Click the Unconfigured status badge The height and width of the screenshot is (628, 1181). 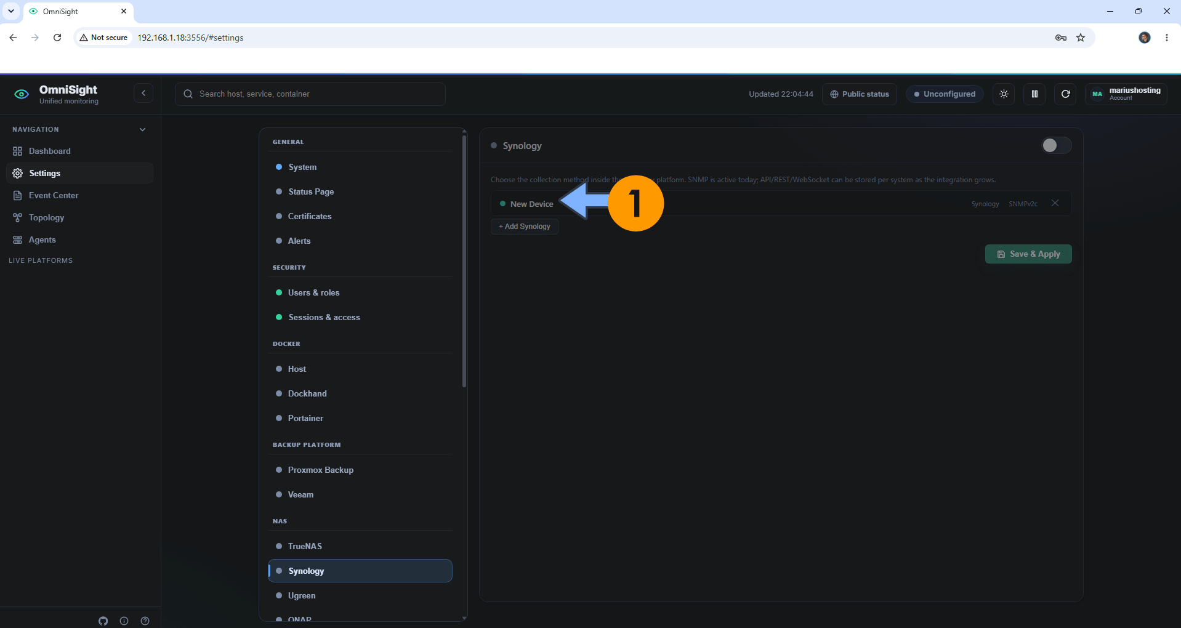pos(945,94)
